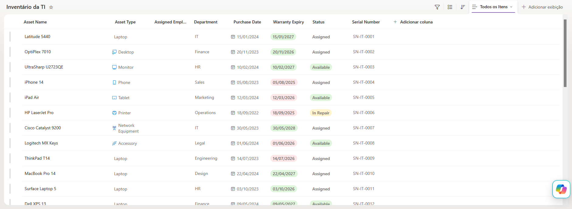Screen dimensions: 572x209
Task: Click calendar icon beside 15/01/2024
Action: (233, 37)
